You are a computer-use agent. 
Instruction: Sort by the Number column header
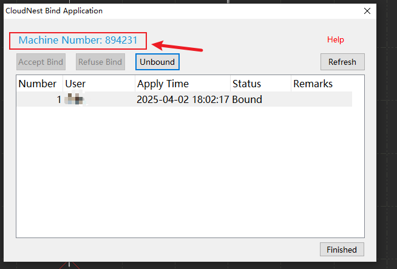(39, 84)
